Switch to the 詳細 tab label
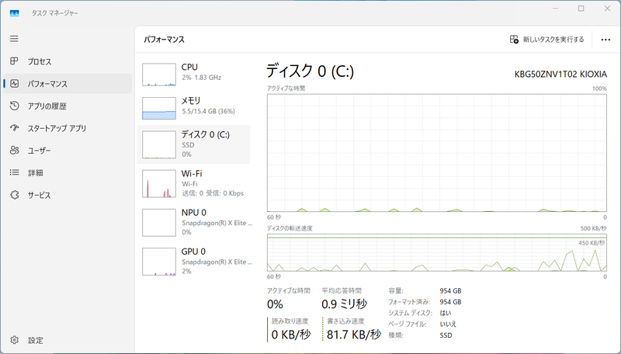621x354 pixels. [35, 173]
